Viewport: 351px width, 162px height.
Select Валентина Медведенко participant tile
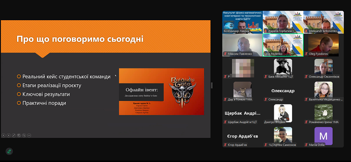click(323, 91)
